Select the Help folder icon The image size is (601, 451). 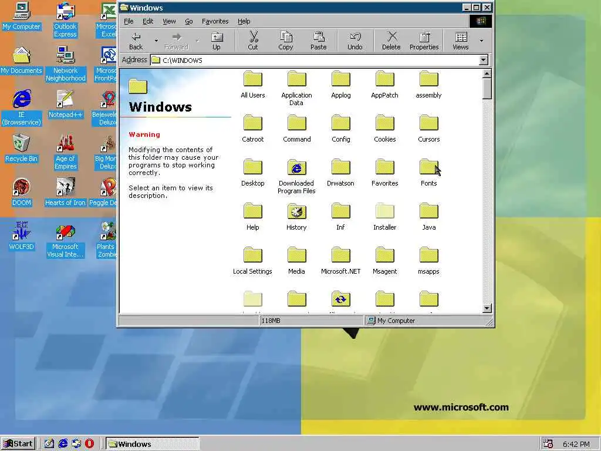click(253, 211)
